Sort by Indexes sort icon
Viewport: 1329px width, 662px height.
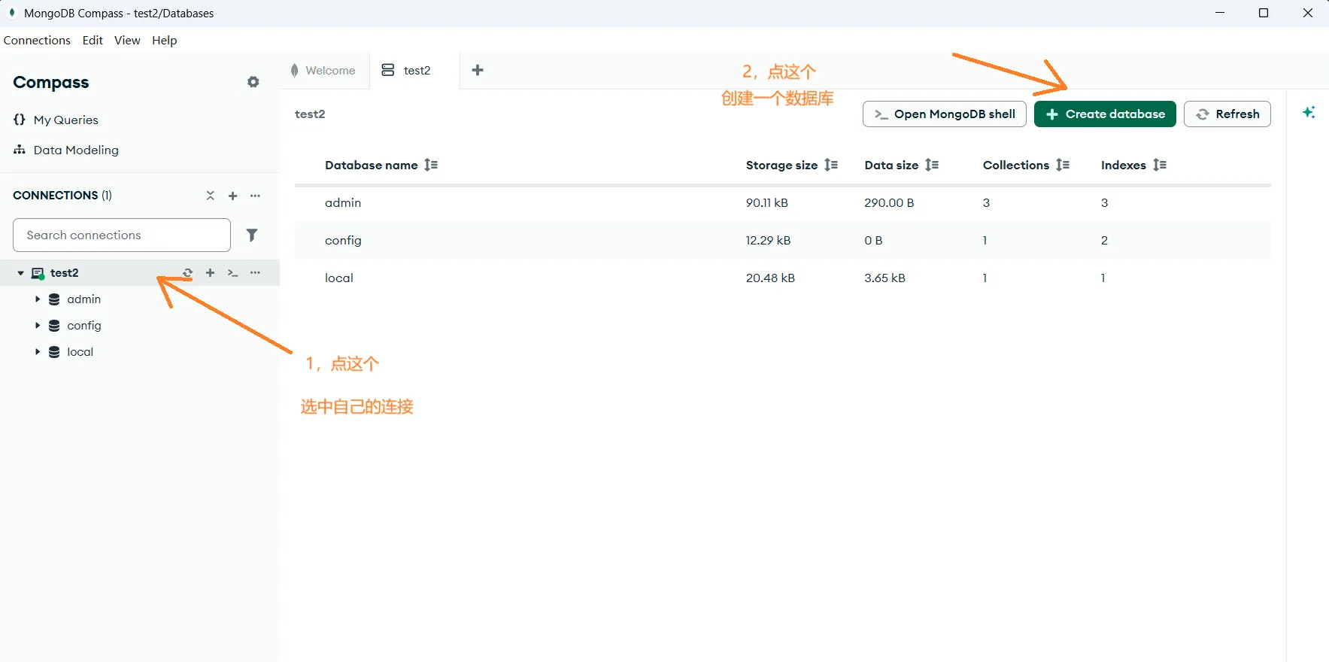(1160, 165)
